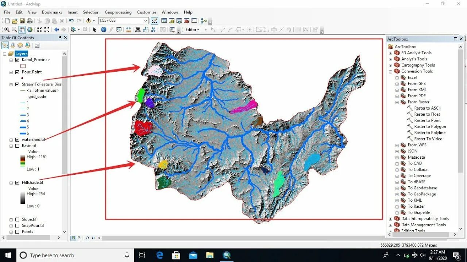
Task: Open the Windows menu
Action: (x=170, y=12)
